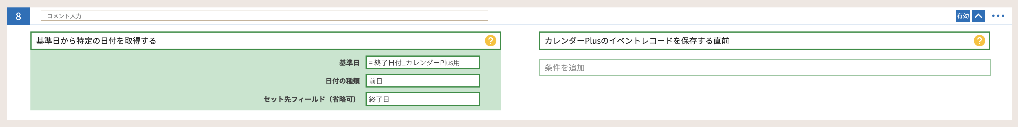Open help for the date-retrieval action

pos(490,41)
